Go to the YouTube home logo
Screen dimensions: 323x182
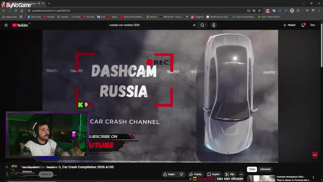point(20,25)
